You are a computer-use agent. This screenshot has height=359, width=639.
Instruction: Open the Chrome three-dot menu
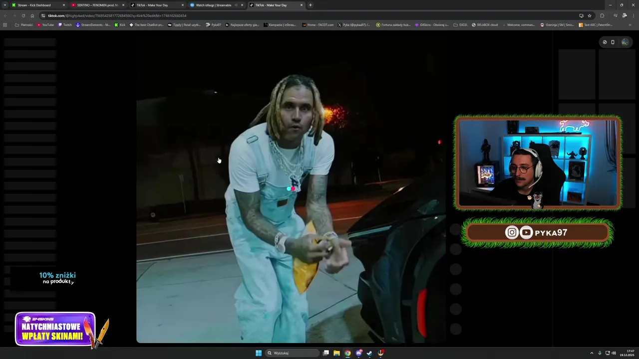(634, 15)
